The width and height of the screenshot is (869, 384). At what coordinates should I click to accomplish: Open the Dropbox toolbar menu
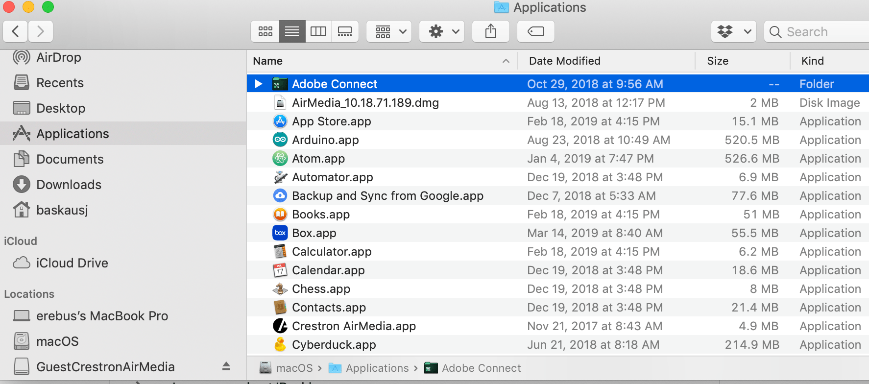734,32
